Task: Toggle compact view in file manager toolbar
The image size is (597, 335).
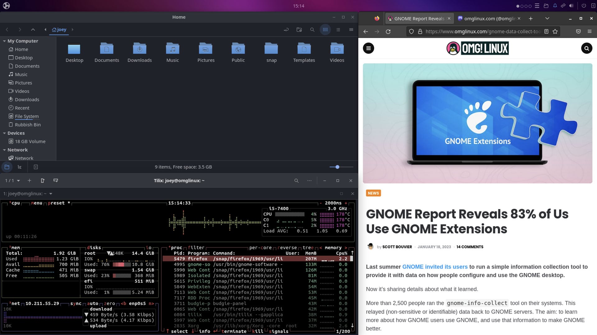Action: pos(351,29)
